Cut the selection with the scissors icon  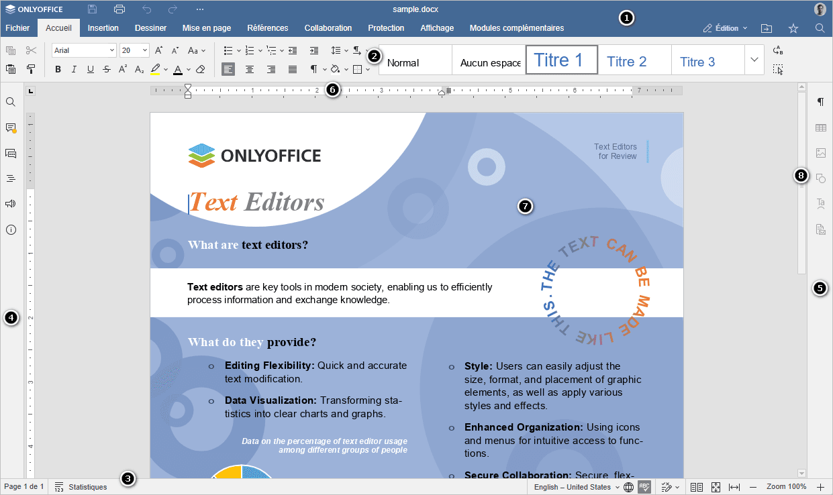tap(31, 50)
